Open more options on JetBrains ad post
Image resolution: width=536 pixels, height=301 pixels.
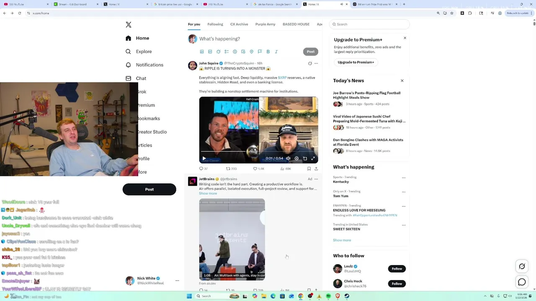coord(316,179)
